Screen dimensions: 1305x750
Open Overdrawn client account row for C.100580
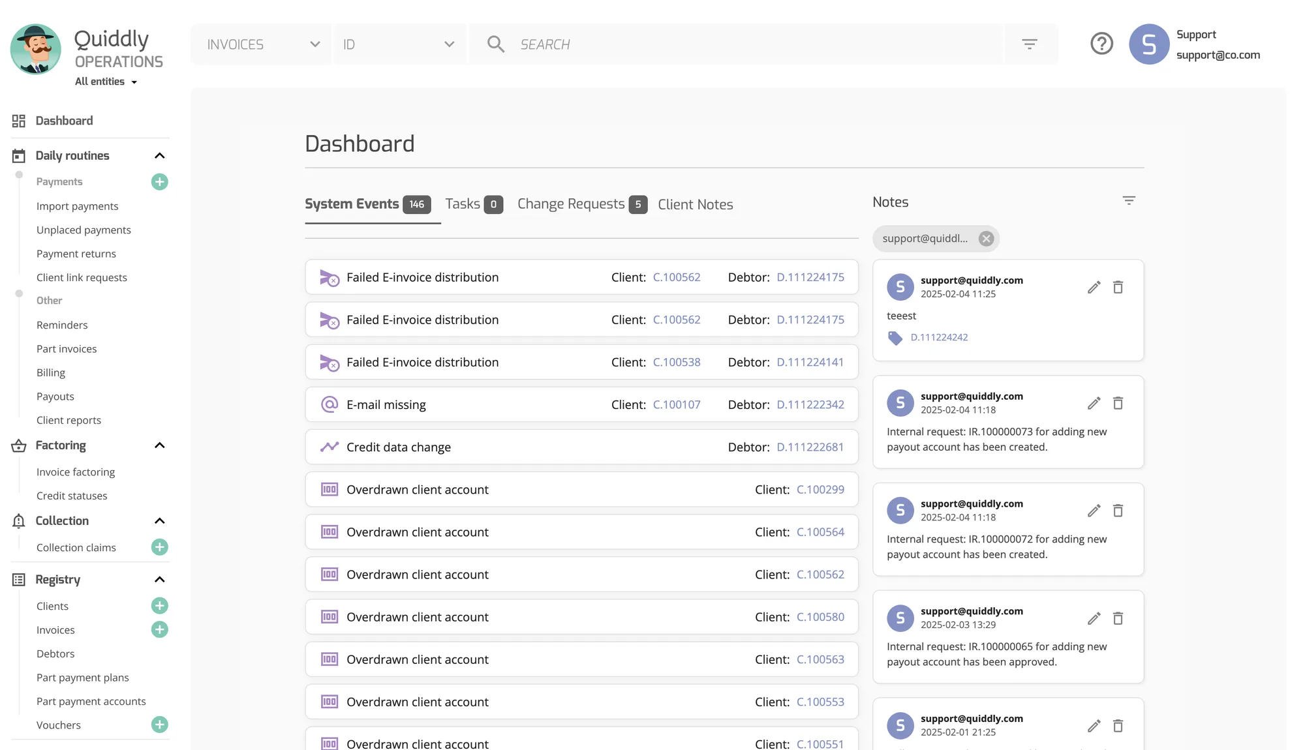click(581, 616)
